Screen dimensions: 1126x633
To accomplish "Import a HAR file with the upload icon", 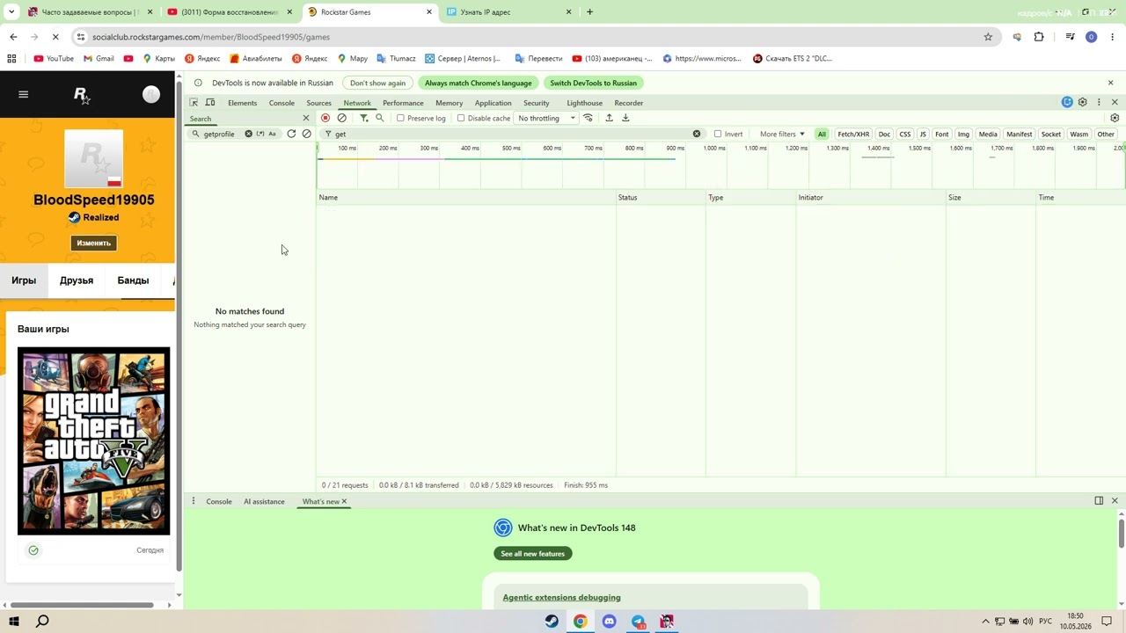I will coord(609,118).
